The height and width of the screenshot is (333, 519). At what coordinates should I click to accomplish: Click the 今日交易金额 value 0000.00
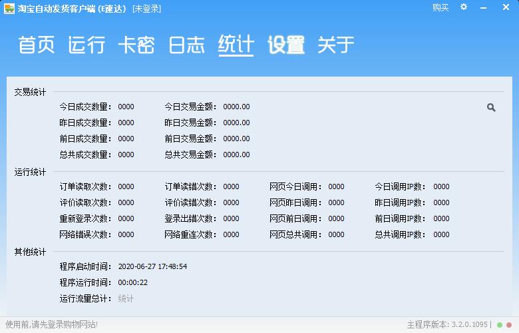pyautogui.click(x=236, y=107)
